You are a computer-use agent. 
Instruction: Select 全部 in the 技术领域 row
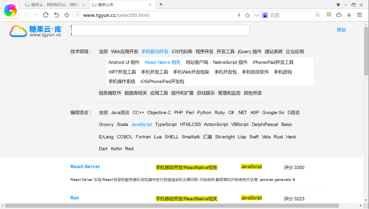click(103, 51)
